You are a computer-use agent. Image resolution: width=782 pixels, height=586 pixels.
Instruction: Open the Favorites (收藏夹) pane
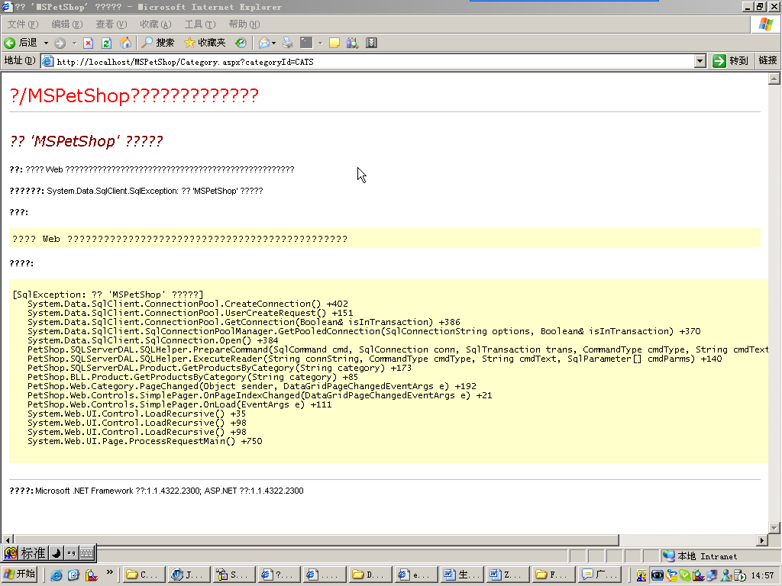(x=205, y=43)
